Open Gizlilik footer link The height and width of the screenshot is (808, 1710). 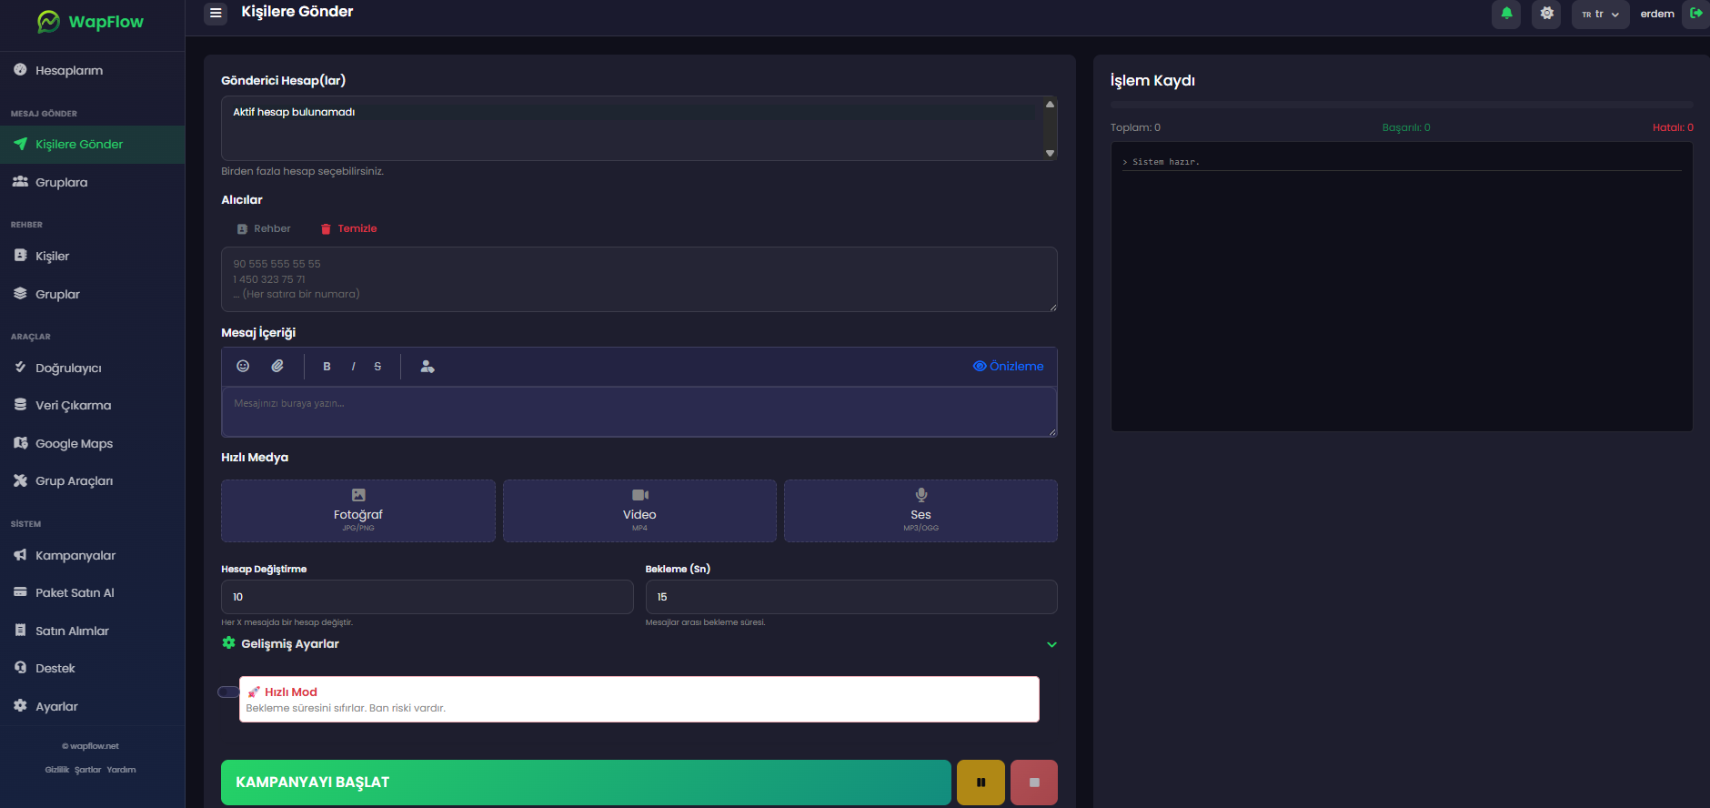57,770
